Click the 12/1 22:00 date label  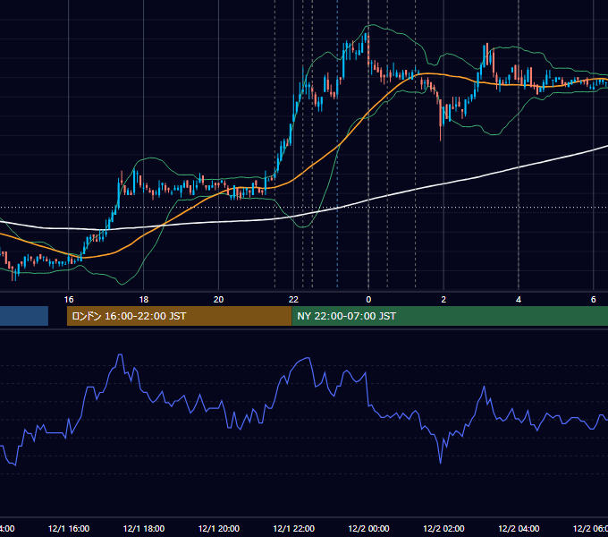[294, 528]
